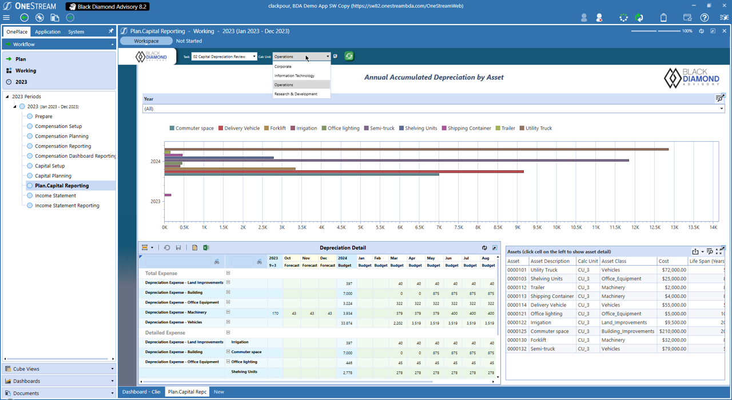Open the Year filter dropdown showing (All)
Image resolution: width=732 pixels, height=400 pixels.
pos(433,109)
